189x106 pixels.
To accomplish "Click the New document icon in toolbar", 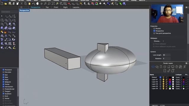I will click(2, 4).
